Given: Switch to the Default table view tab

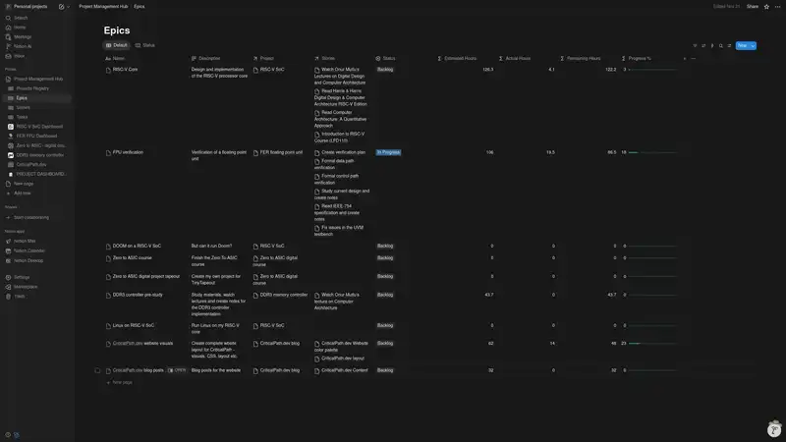Looking at the screenshot, I should click(116, 45).
